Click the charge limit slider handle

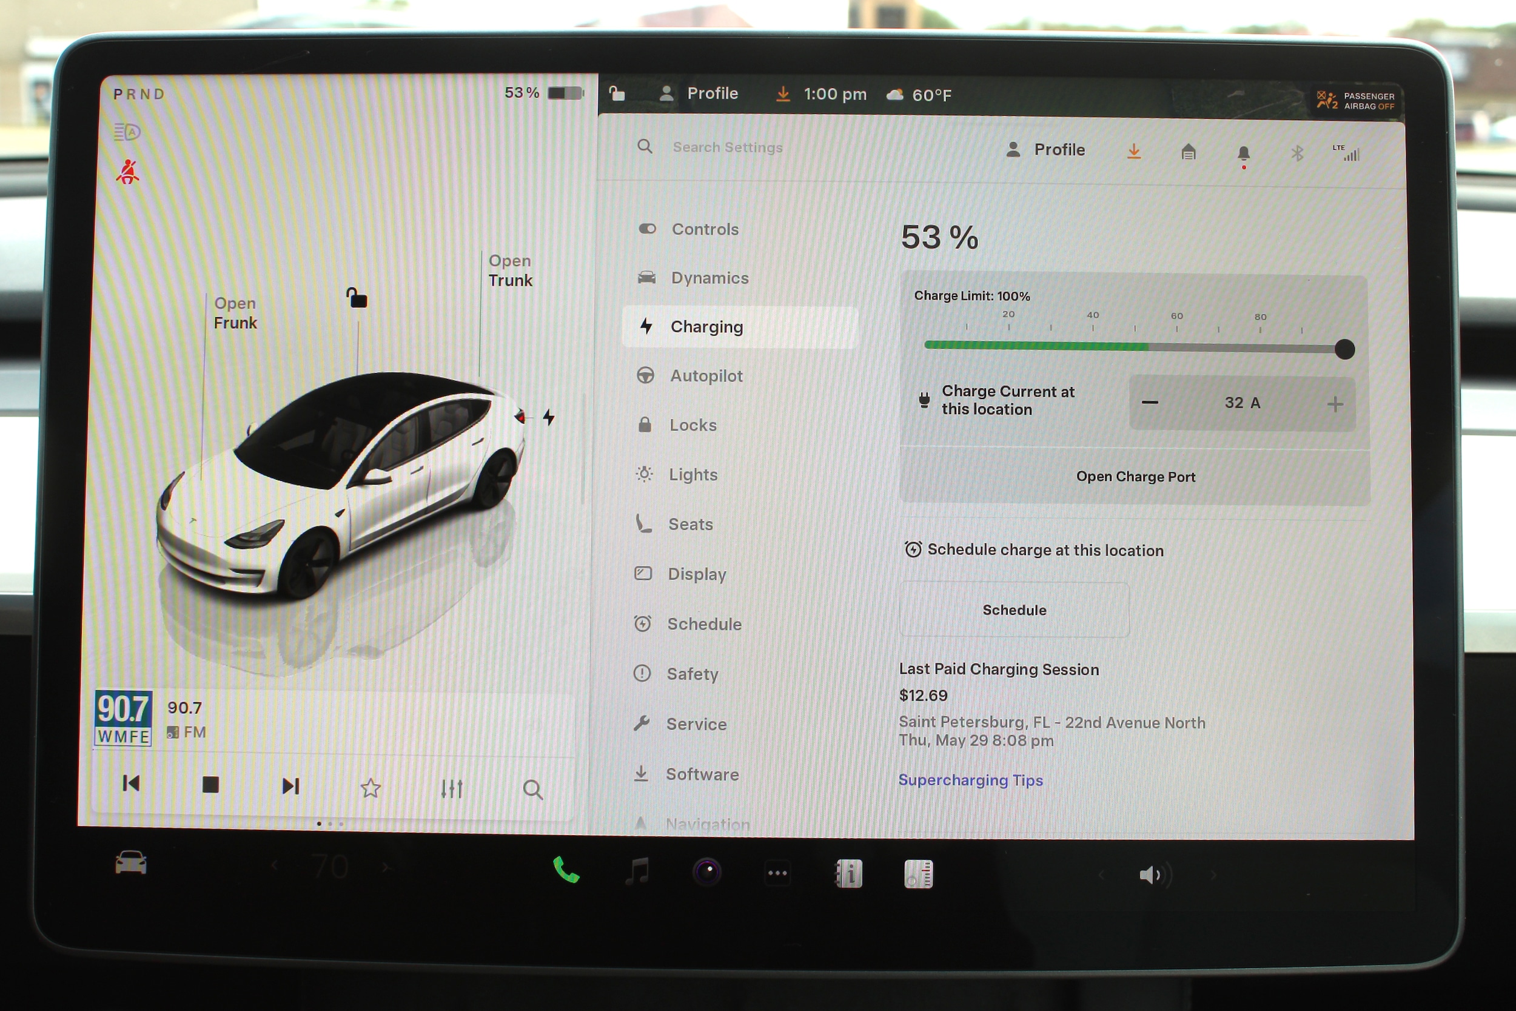pos(1344,349)
